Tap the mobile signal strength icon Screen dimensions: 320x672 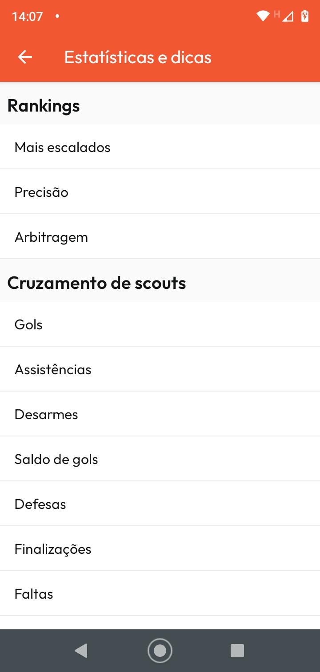pyautogui.click(x=288, y=16)
